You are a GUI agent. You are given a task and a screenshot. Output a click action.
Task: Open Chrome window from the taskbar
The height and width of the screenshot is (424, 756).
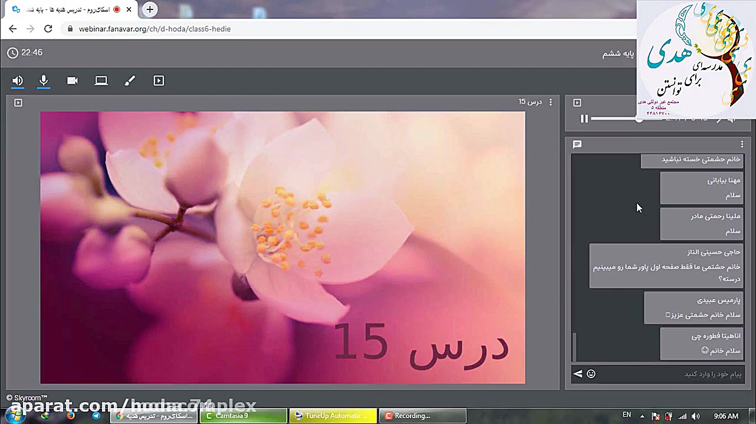pyautogui.click(x=155, y=416)
